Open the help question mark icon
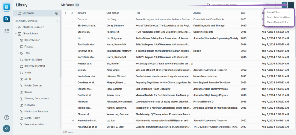This screenshot has width=296, height=135. point(6,117)
